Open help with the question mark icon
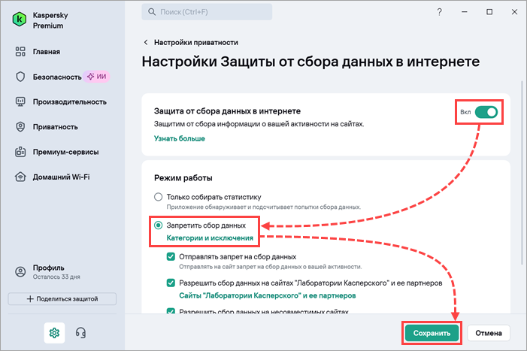Image resolution: width=527 pixels, height=351 pixels. [x=439, y=12]
